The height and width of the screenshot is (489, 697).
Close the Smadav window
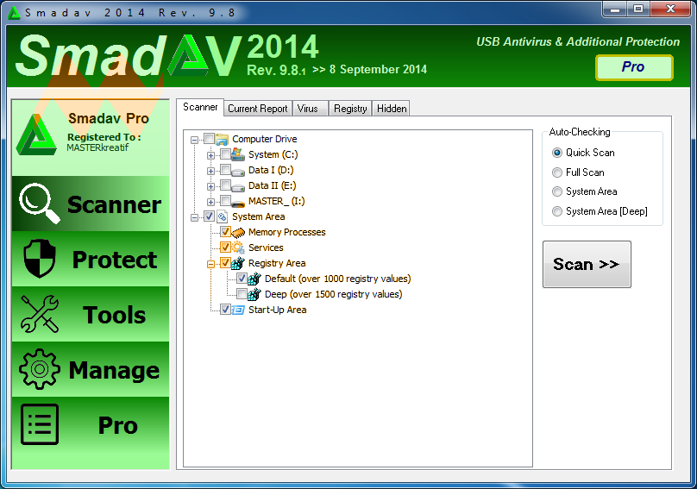pos(671,9)
